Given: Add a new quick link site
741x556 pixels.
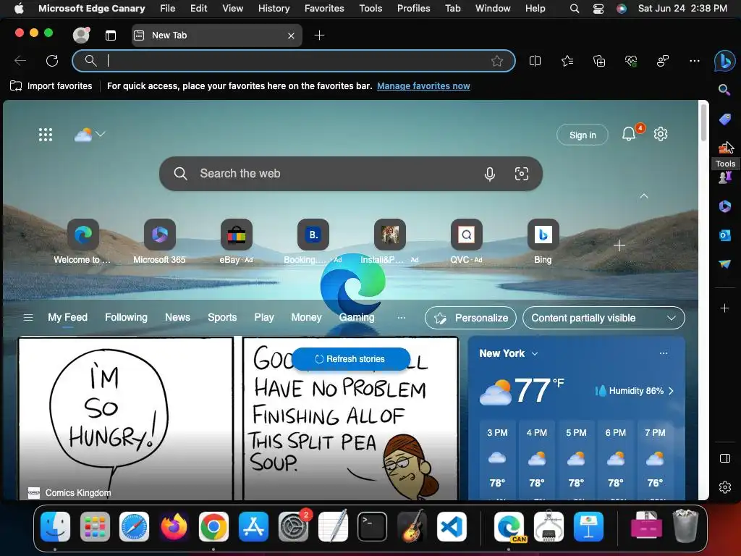Looking at the screenshot, I should click(x=619, y=246).
